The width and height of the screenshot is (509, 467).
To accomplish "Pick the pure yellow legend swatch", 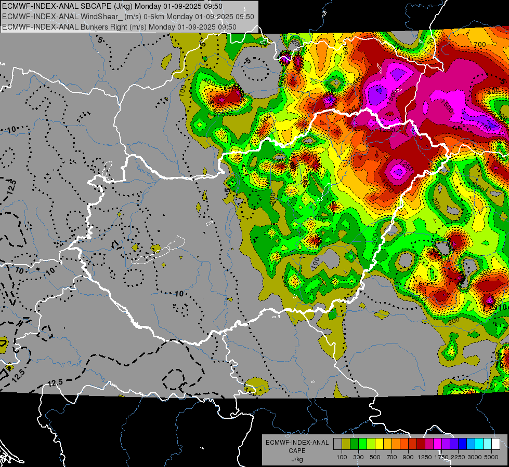I will pyautogui.click(x=379, y=444).
